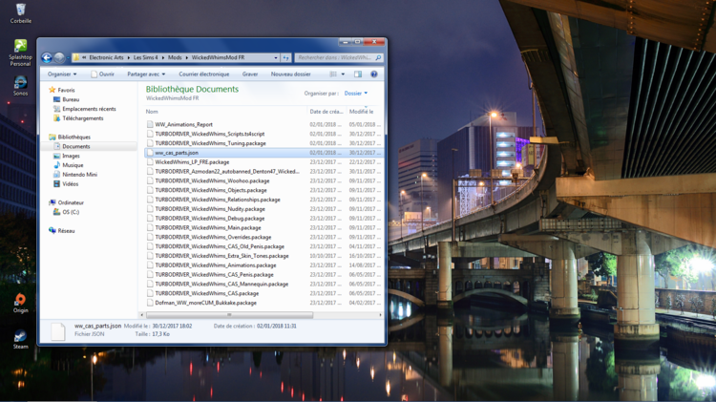Image resolution: width=716 pixels, height=402 pixels.
Task: Open Bureau in the navigation pane
Action: coord(71,99)
